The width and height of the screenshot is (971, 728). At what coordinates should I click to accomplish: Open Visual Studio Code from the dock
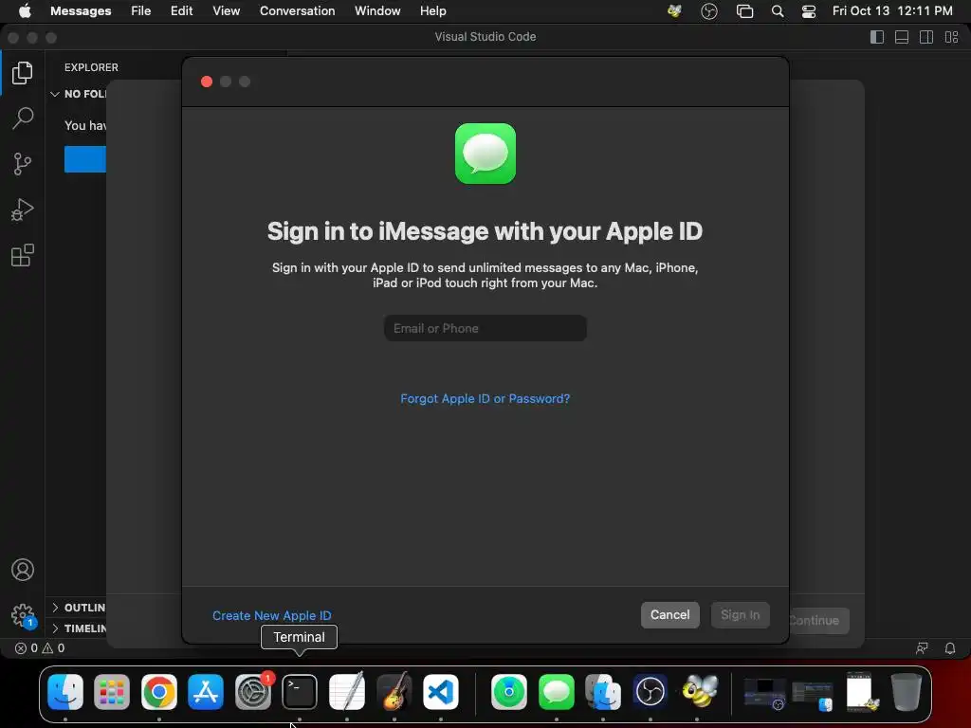441,691
